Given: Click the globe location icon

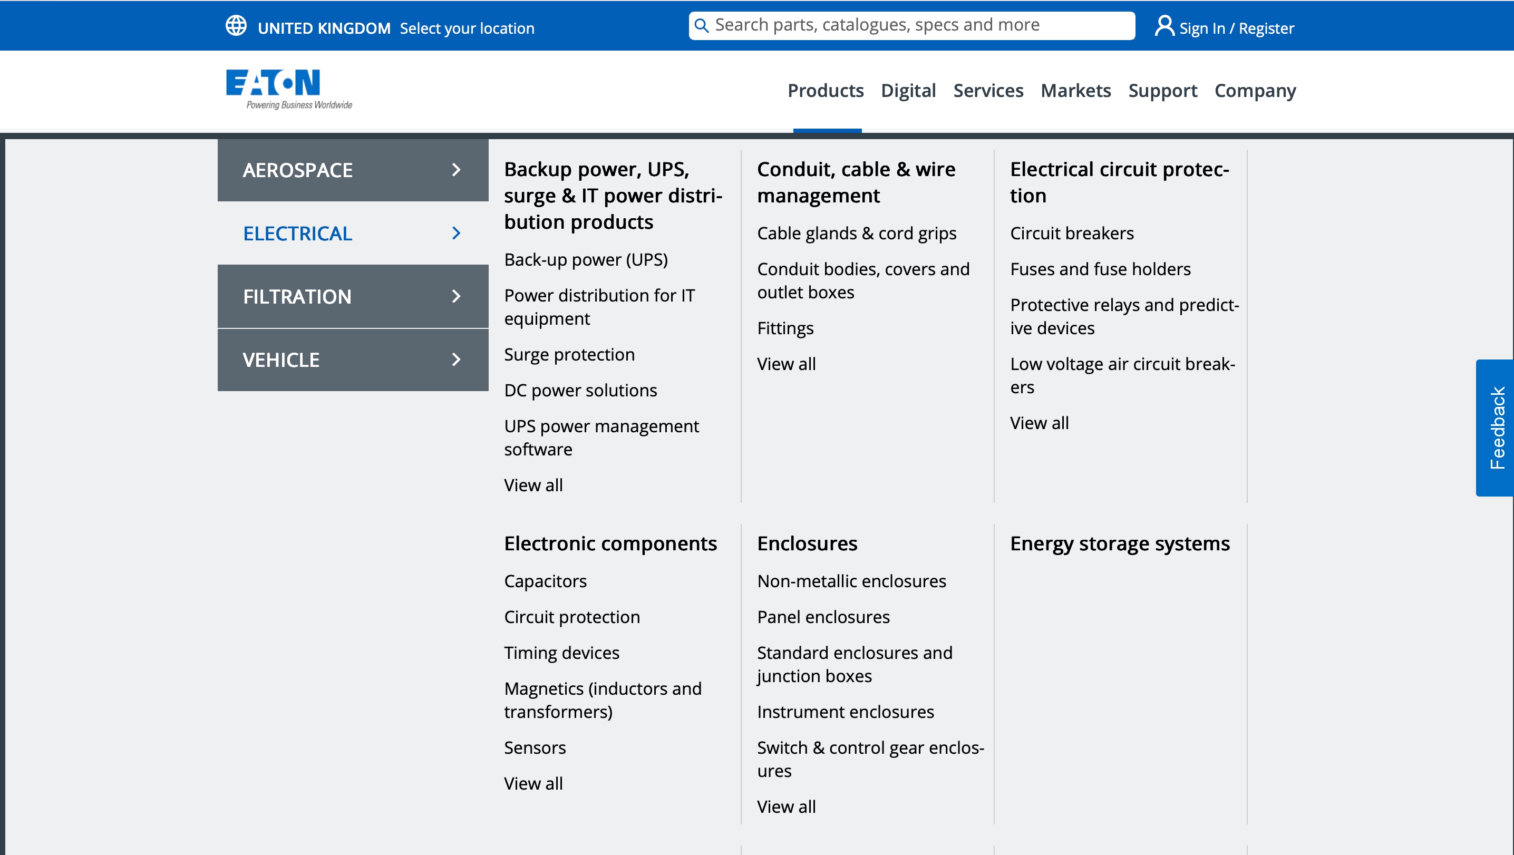Looking at the screenshot, I should (x=236, y=26).
